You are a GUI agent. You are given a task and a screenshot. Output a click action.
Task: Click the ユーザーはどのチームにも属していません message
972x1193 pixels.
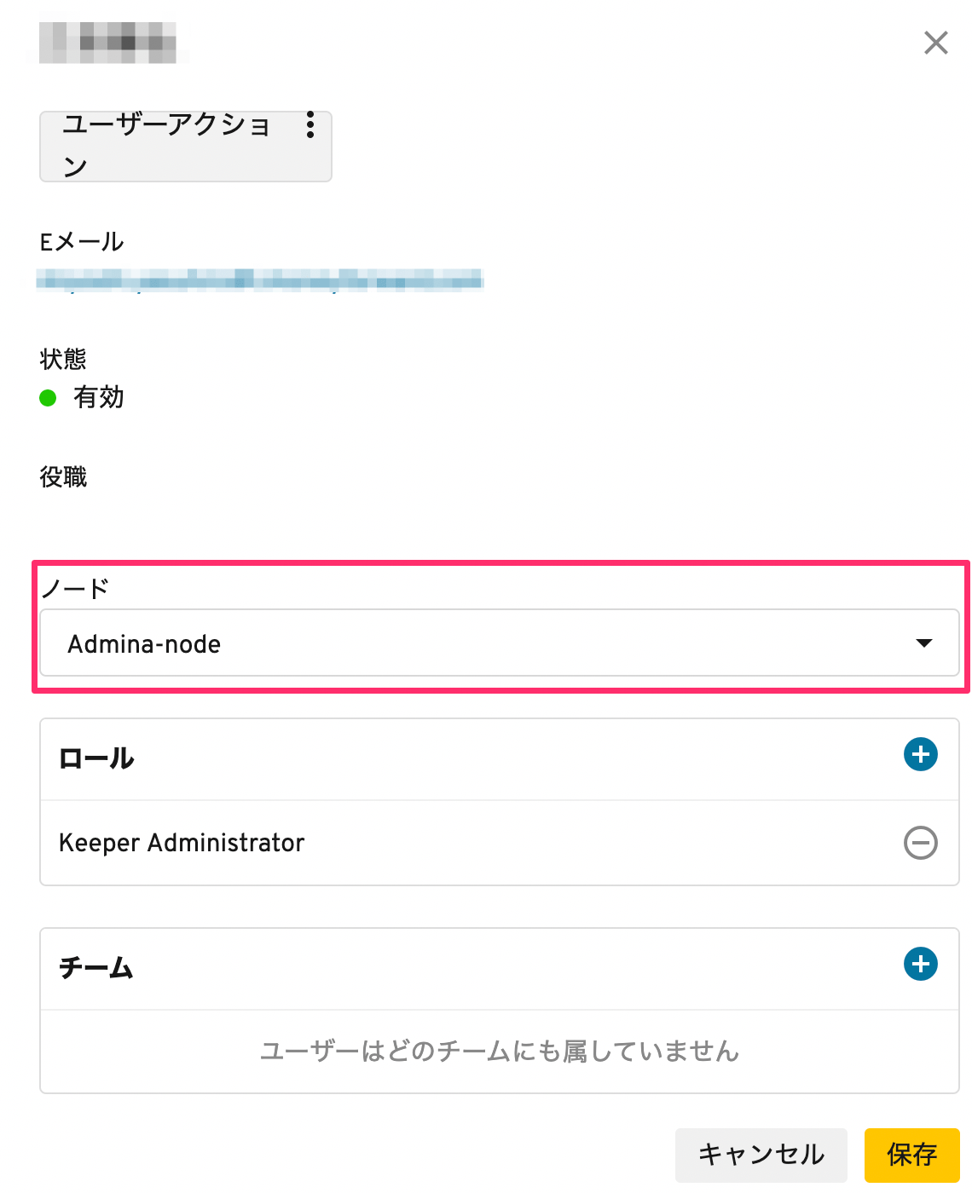(x=500, y=1052)
